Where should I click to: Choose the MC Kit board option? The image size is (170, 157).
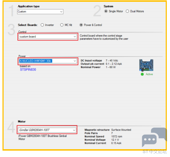click(62, 25)
